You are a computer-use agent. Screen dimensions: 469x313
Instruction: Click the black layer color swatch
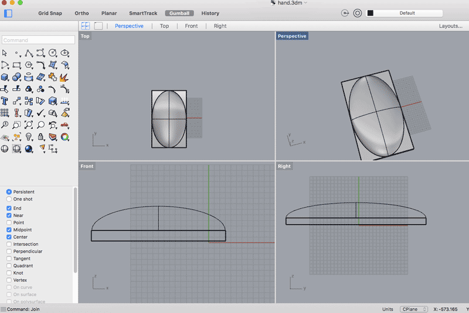tap(371, 13)
